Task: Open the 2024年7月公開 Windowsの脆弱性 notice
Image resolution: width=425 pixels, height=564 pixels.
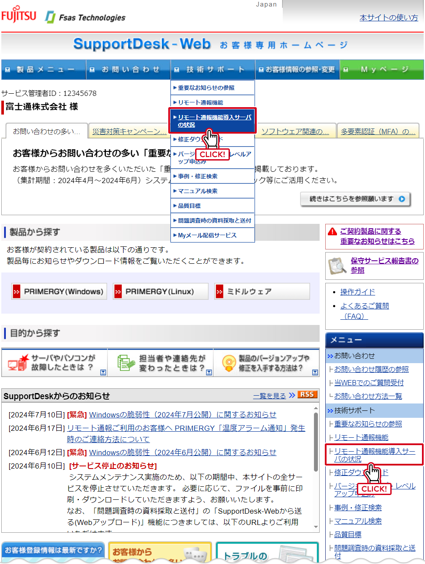Action: point(183,415)
